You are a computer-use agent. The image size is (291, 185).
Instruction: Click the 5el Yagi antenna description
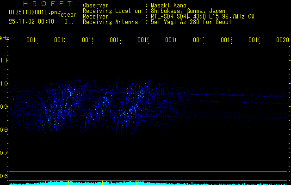click(x=190, y=22)
